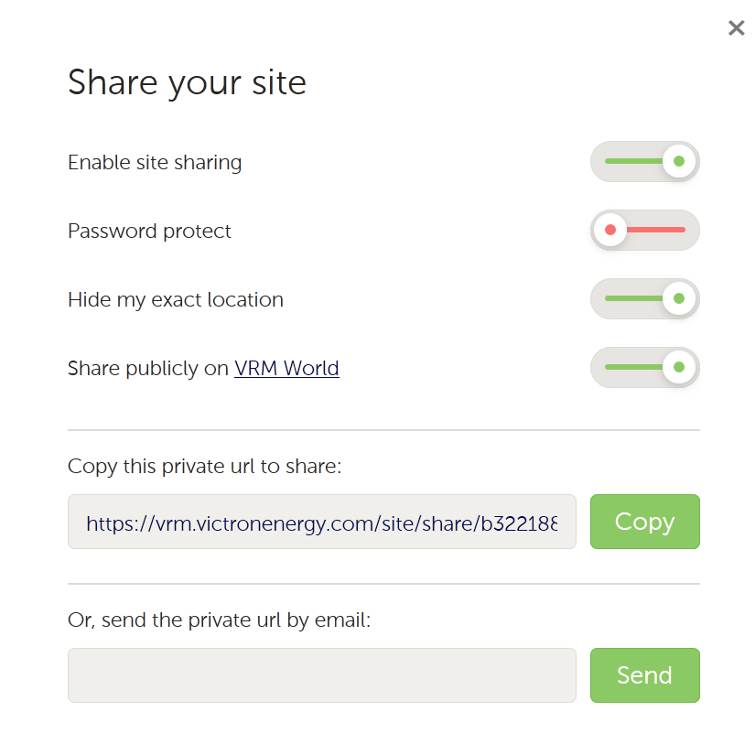Click the Share publicly on text

(147, 369)
